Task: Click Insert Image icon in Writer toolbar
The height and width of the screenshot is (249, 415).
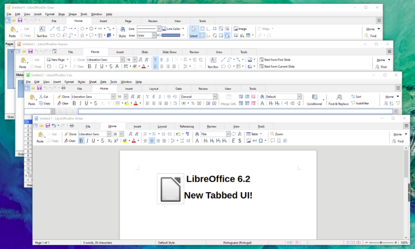Action: coord(248,141)
